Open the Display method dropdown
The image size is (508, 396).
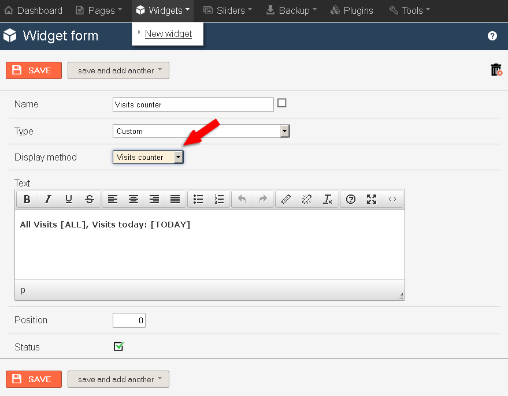[148, 157]
